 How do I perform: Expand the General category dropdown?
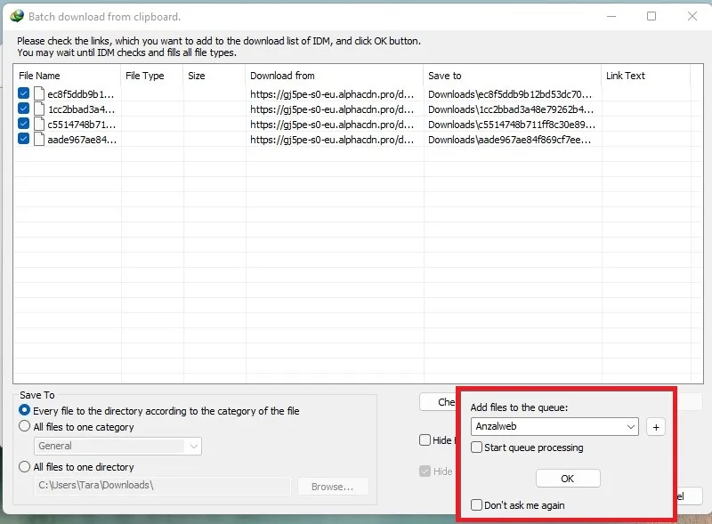117,446
